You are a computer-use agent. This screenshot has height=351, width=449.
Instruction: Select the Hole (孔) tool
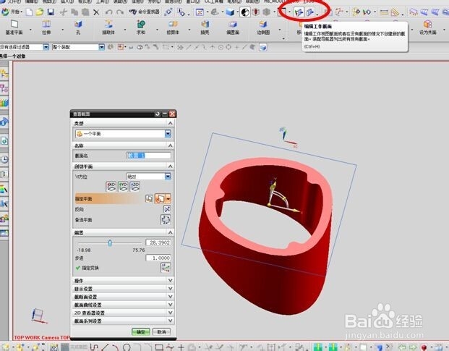[78, 28]
